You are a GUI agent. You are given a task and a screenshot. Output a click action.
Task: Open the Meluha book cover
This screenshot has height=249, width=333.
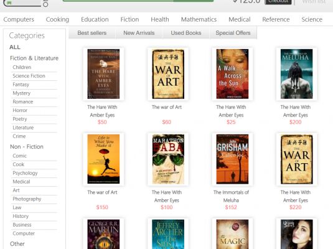[297, 74]
